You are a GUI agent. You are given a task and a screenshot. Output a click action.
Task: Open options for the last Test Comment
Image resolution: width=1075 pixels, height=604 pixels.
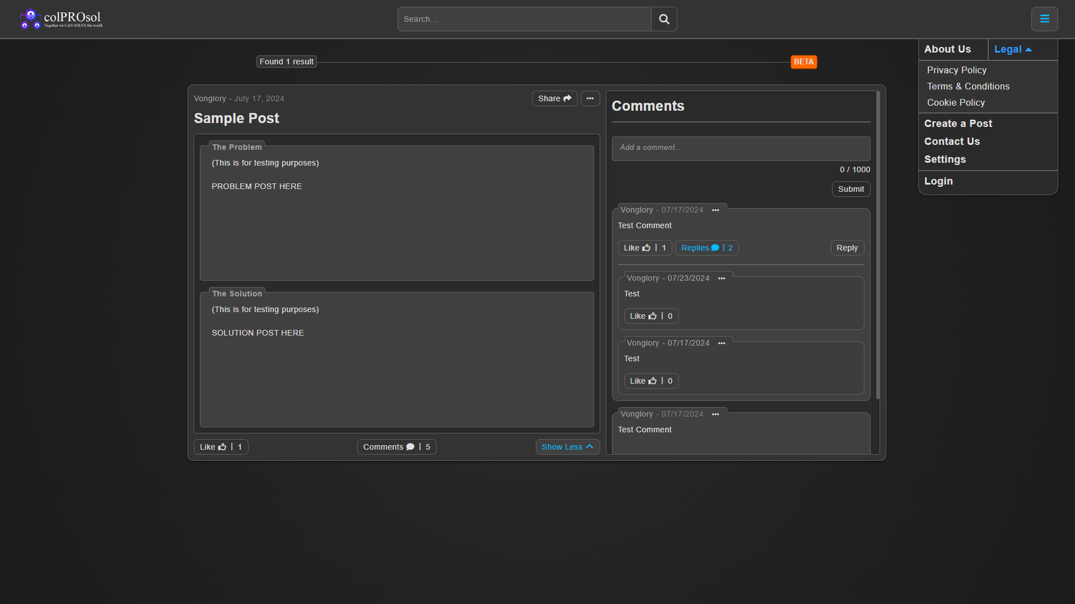point(716,414)
